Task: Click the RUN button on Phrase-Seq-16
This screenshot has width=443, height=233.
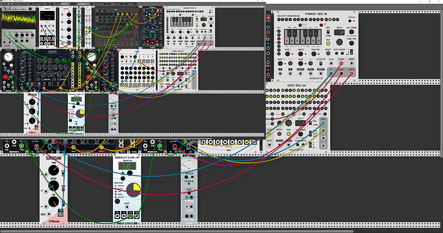Action: pos(328,44)
